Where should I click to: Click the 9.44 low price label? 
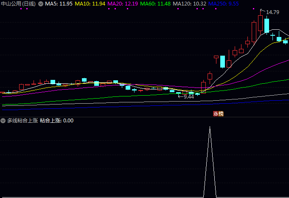coord(189,97)
